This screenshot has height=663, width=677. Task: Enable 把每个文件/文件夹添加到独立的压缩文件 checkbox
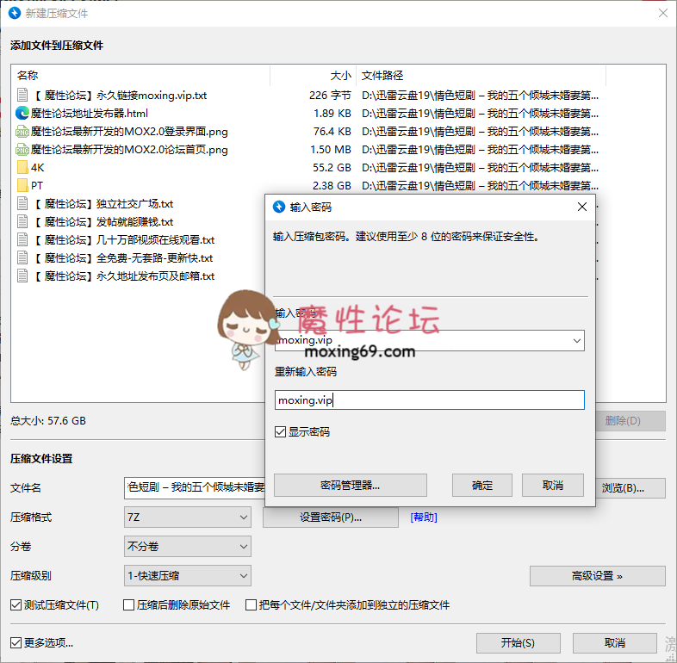point(251,605)
